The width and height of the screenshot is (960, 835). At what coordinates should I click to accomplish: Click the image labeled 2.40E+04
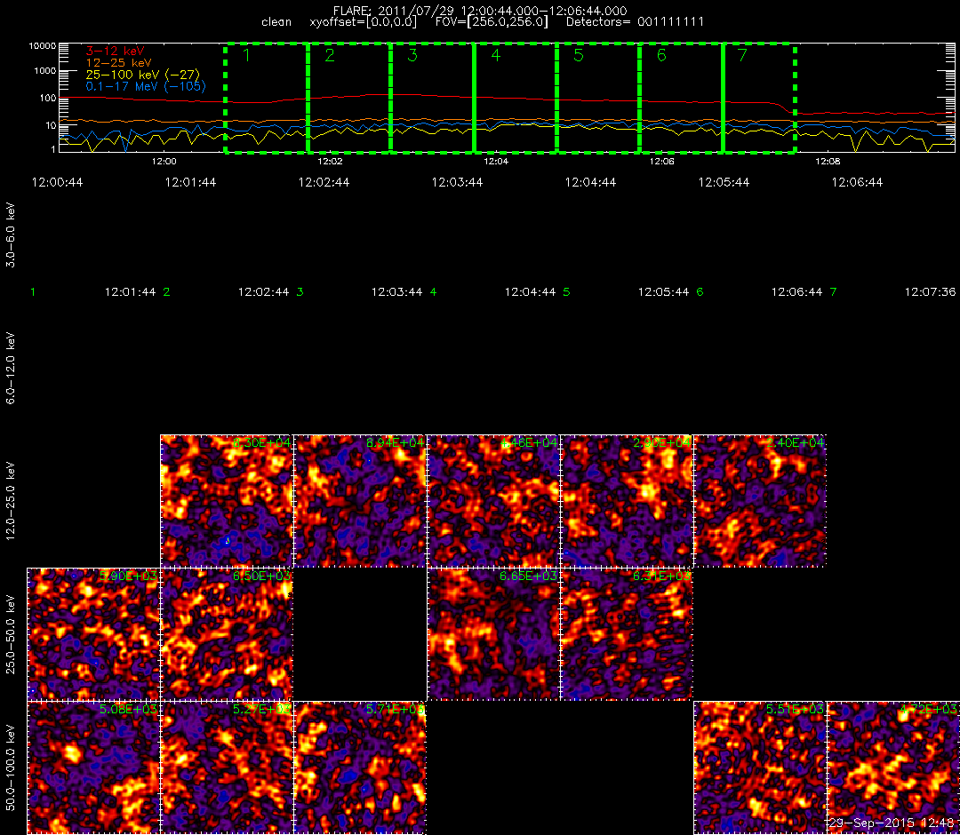(x=760, y=501)
